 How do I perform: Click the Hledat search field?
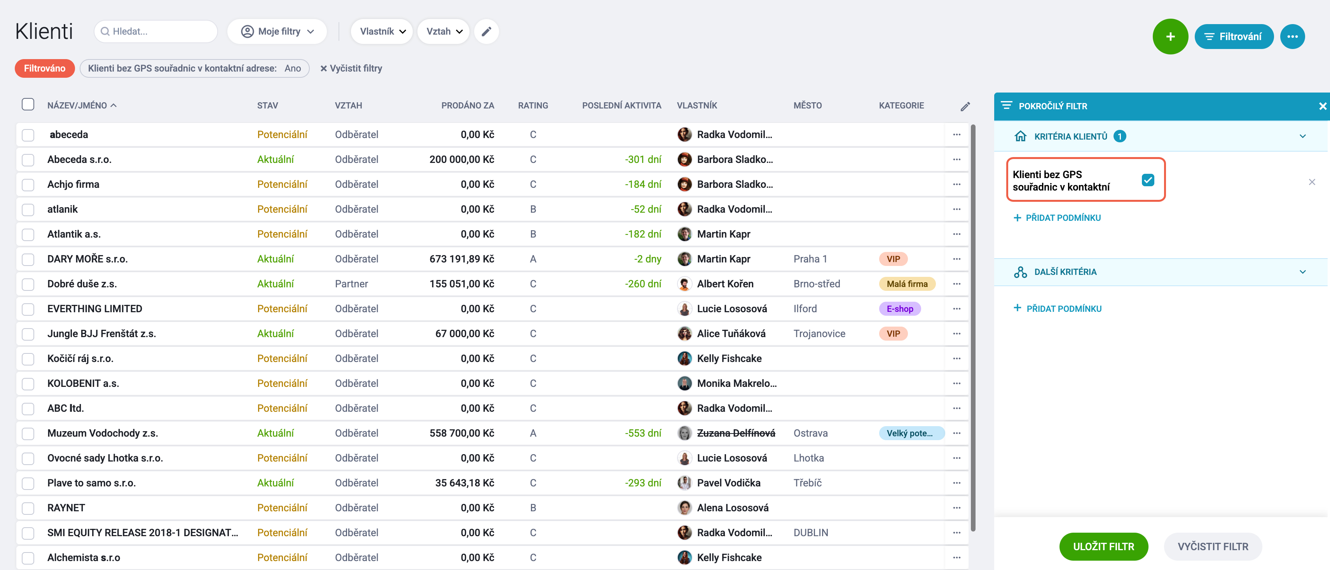click(x=155, y=31)
